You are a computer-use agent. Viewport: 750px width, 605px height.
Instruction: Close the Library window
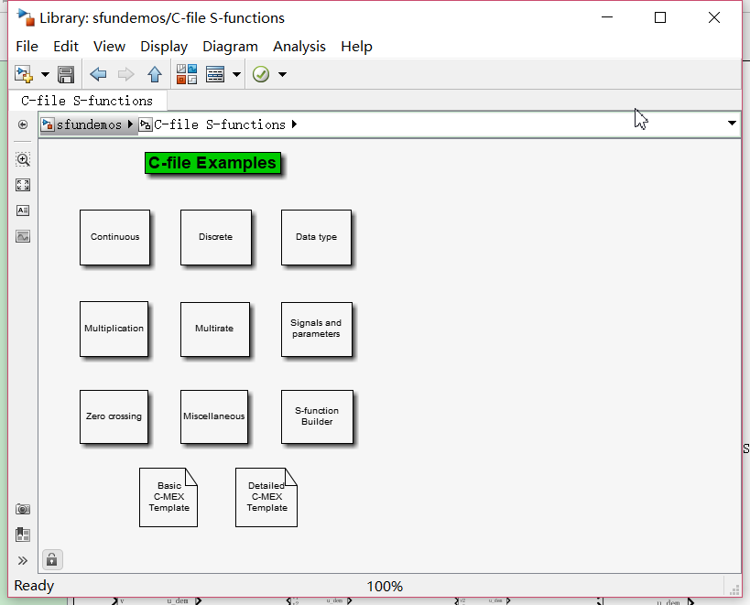click(714, 17)
